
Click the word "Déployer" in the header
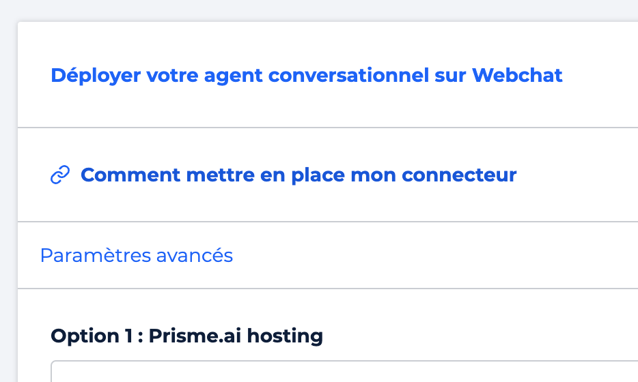[x=96, y=76]
